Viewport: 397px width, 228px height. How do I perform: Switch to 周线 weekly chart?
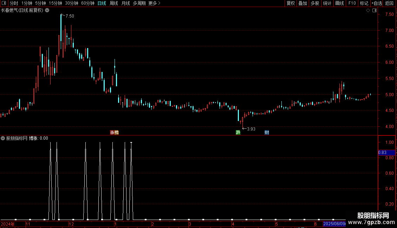click(x=114, y=3)
